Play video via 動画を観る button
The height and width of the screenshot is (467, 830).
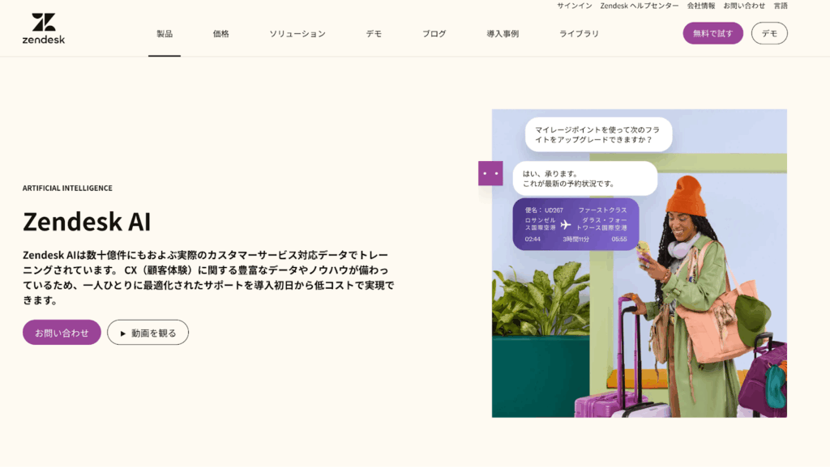click(x=148, y=333)
